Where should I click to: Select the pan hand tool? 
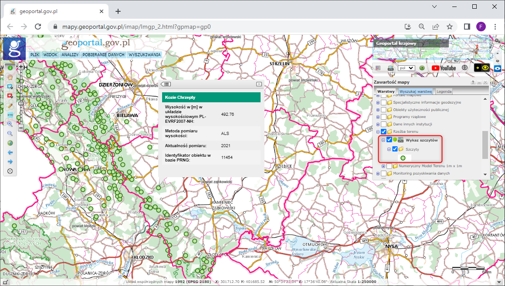coord(10,77)
